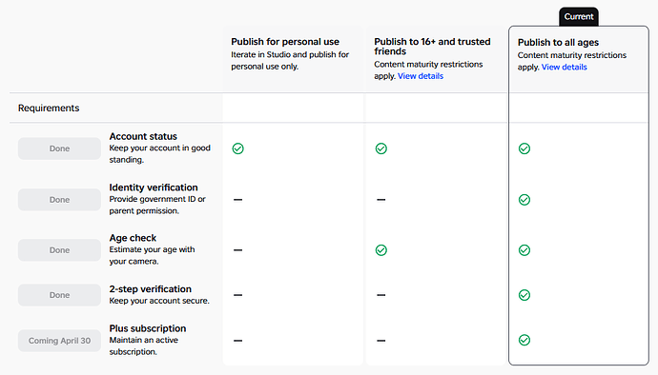
Task: Click Done button for Age check
Action: pos(59,250)
